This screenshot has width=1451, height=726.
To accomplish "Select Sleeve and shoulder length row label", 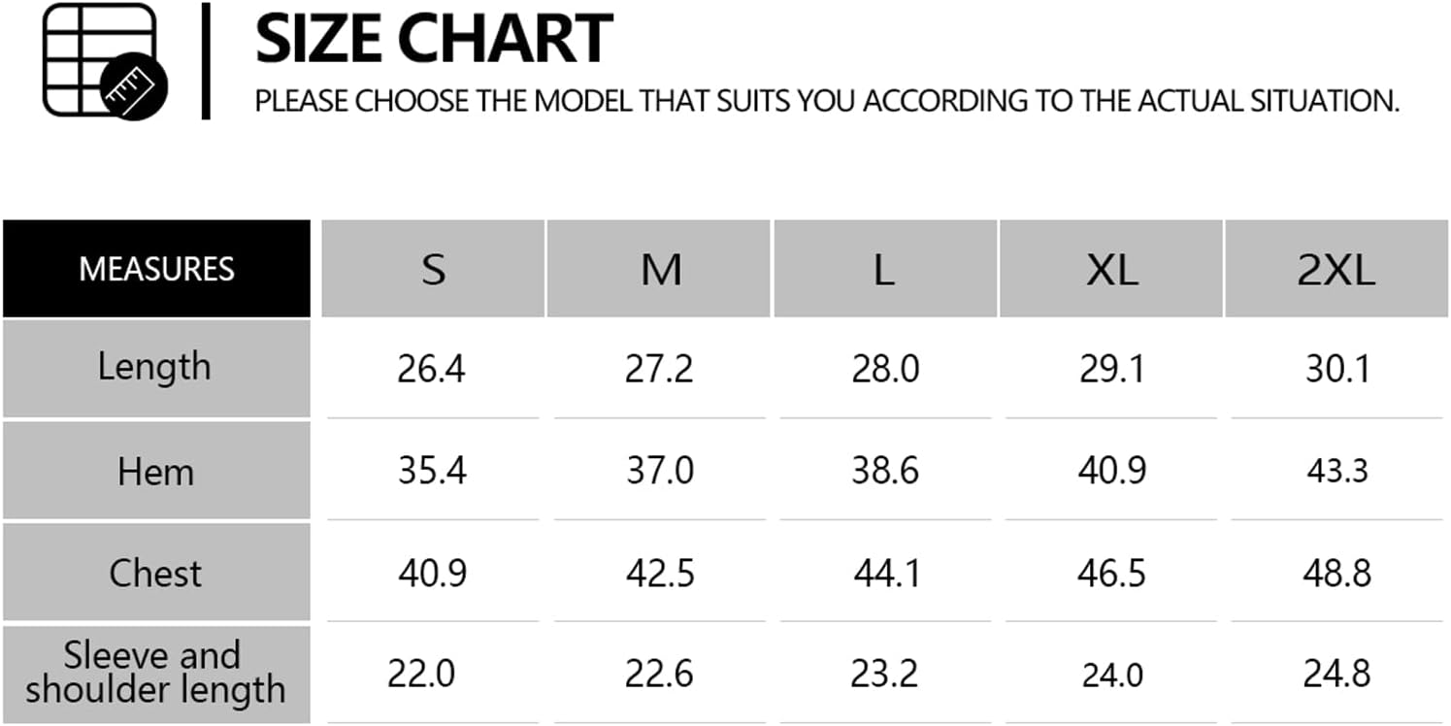I will click(x=156, y=674).
